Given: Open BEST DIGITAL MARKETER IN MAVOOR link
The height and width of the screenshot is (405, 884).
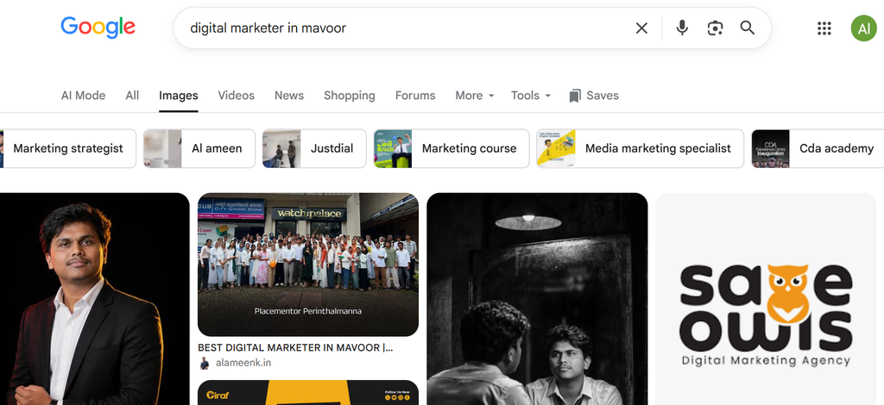Looking at the screenshot, I should click(x=295, y=347).
